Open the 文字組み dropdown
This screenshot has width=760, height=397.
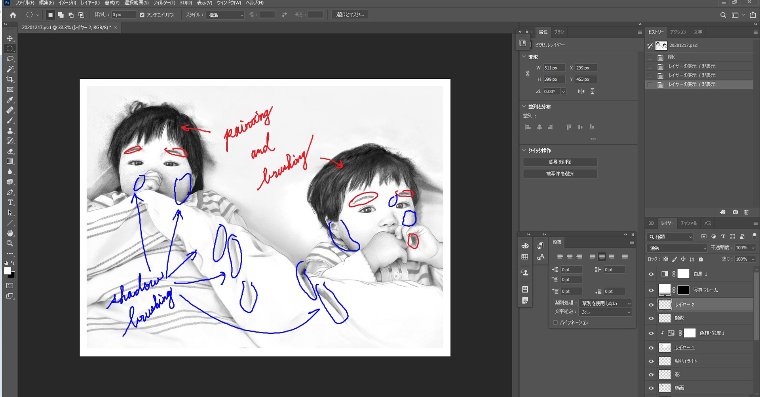click(605, 312)
